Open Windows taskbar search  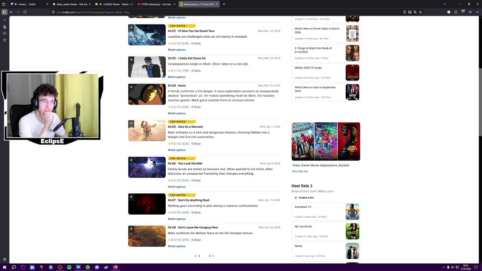[14, 267]
